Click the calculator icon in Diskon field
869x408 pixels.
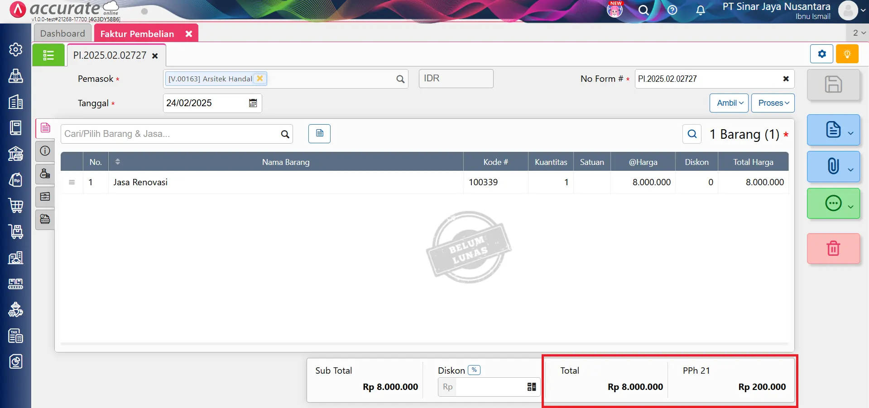tap(531, 387)
